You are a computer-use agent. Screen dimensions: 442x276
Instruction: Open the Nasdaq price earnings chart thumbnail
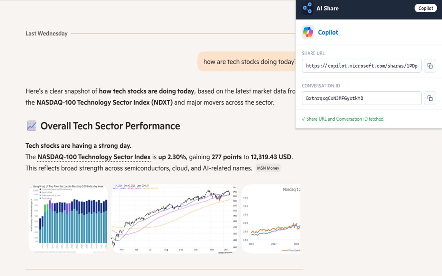[271, 219]
